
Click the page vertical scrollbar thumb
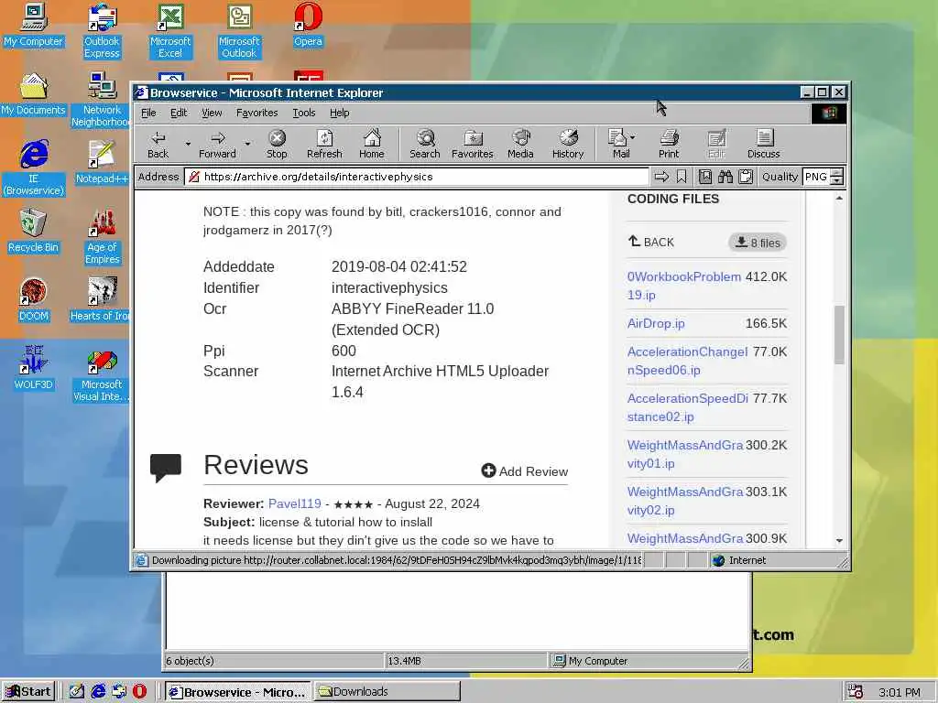click(839, 335)
